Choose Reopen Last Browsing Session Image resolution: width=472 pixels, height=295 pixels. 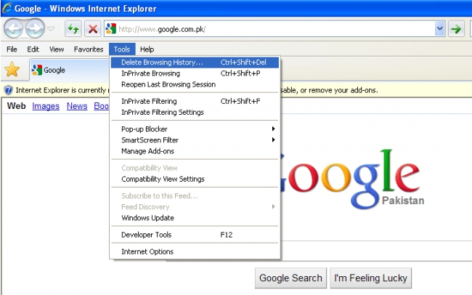tap(195, 84)
